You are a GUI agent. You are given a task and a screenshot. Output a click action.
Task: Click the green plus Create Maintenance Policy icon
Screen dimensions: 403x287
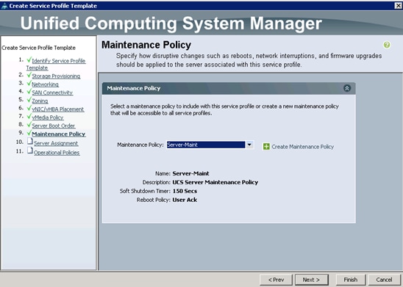coord(266,147)
